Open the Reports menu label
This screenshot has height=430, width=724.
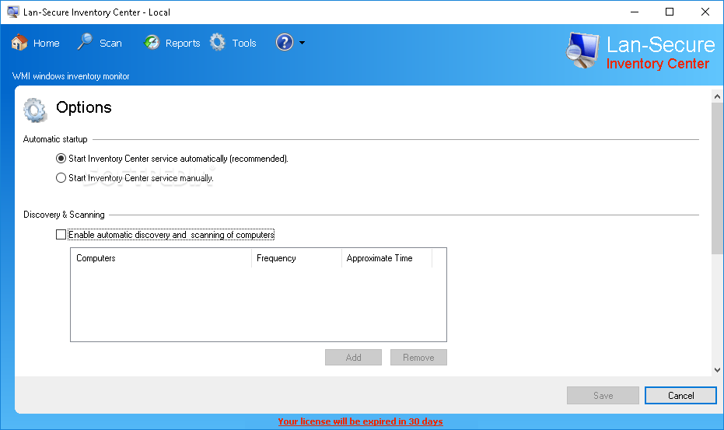tap(183, 44)
